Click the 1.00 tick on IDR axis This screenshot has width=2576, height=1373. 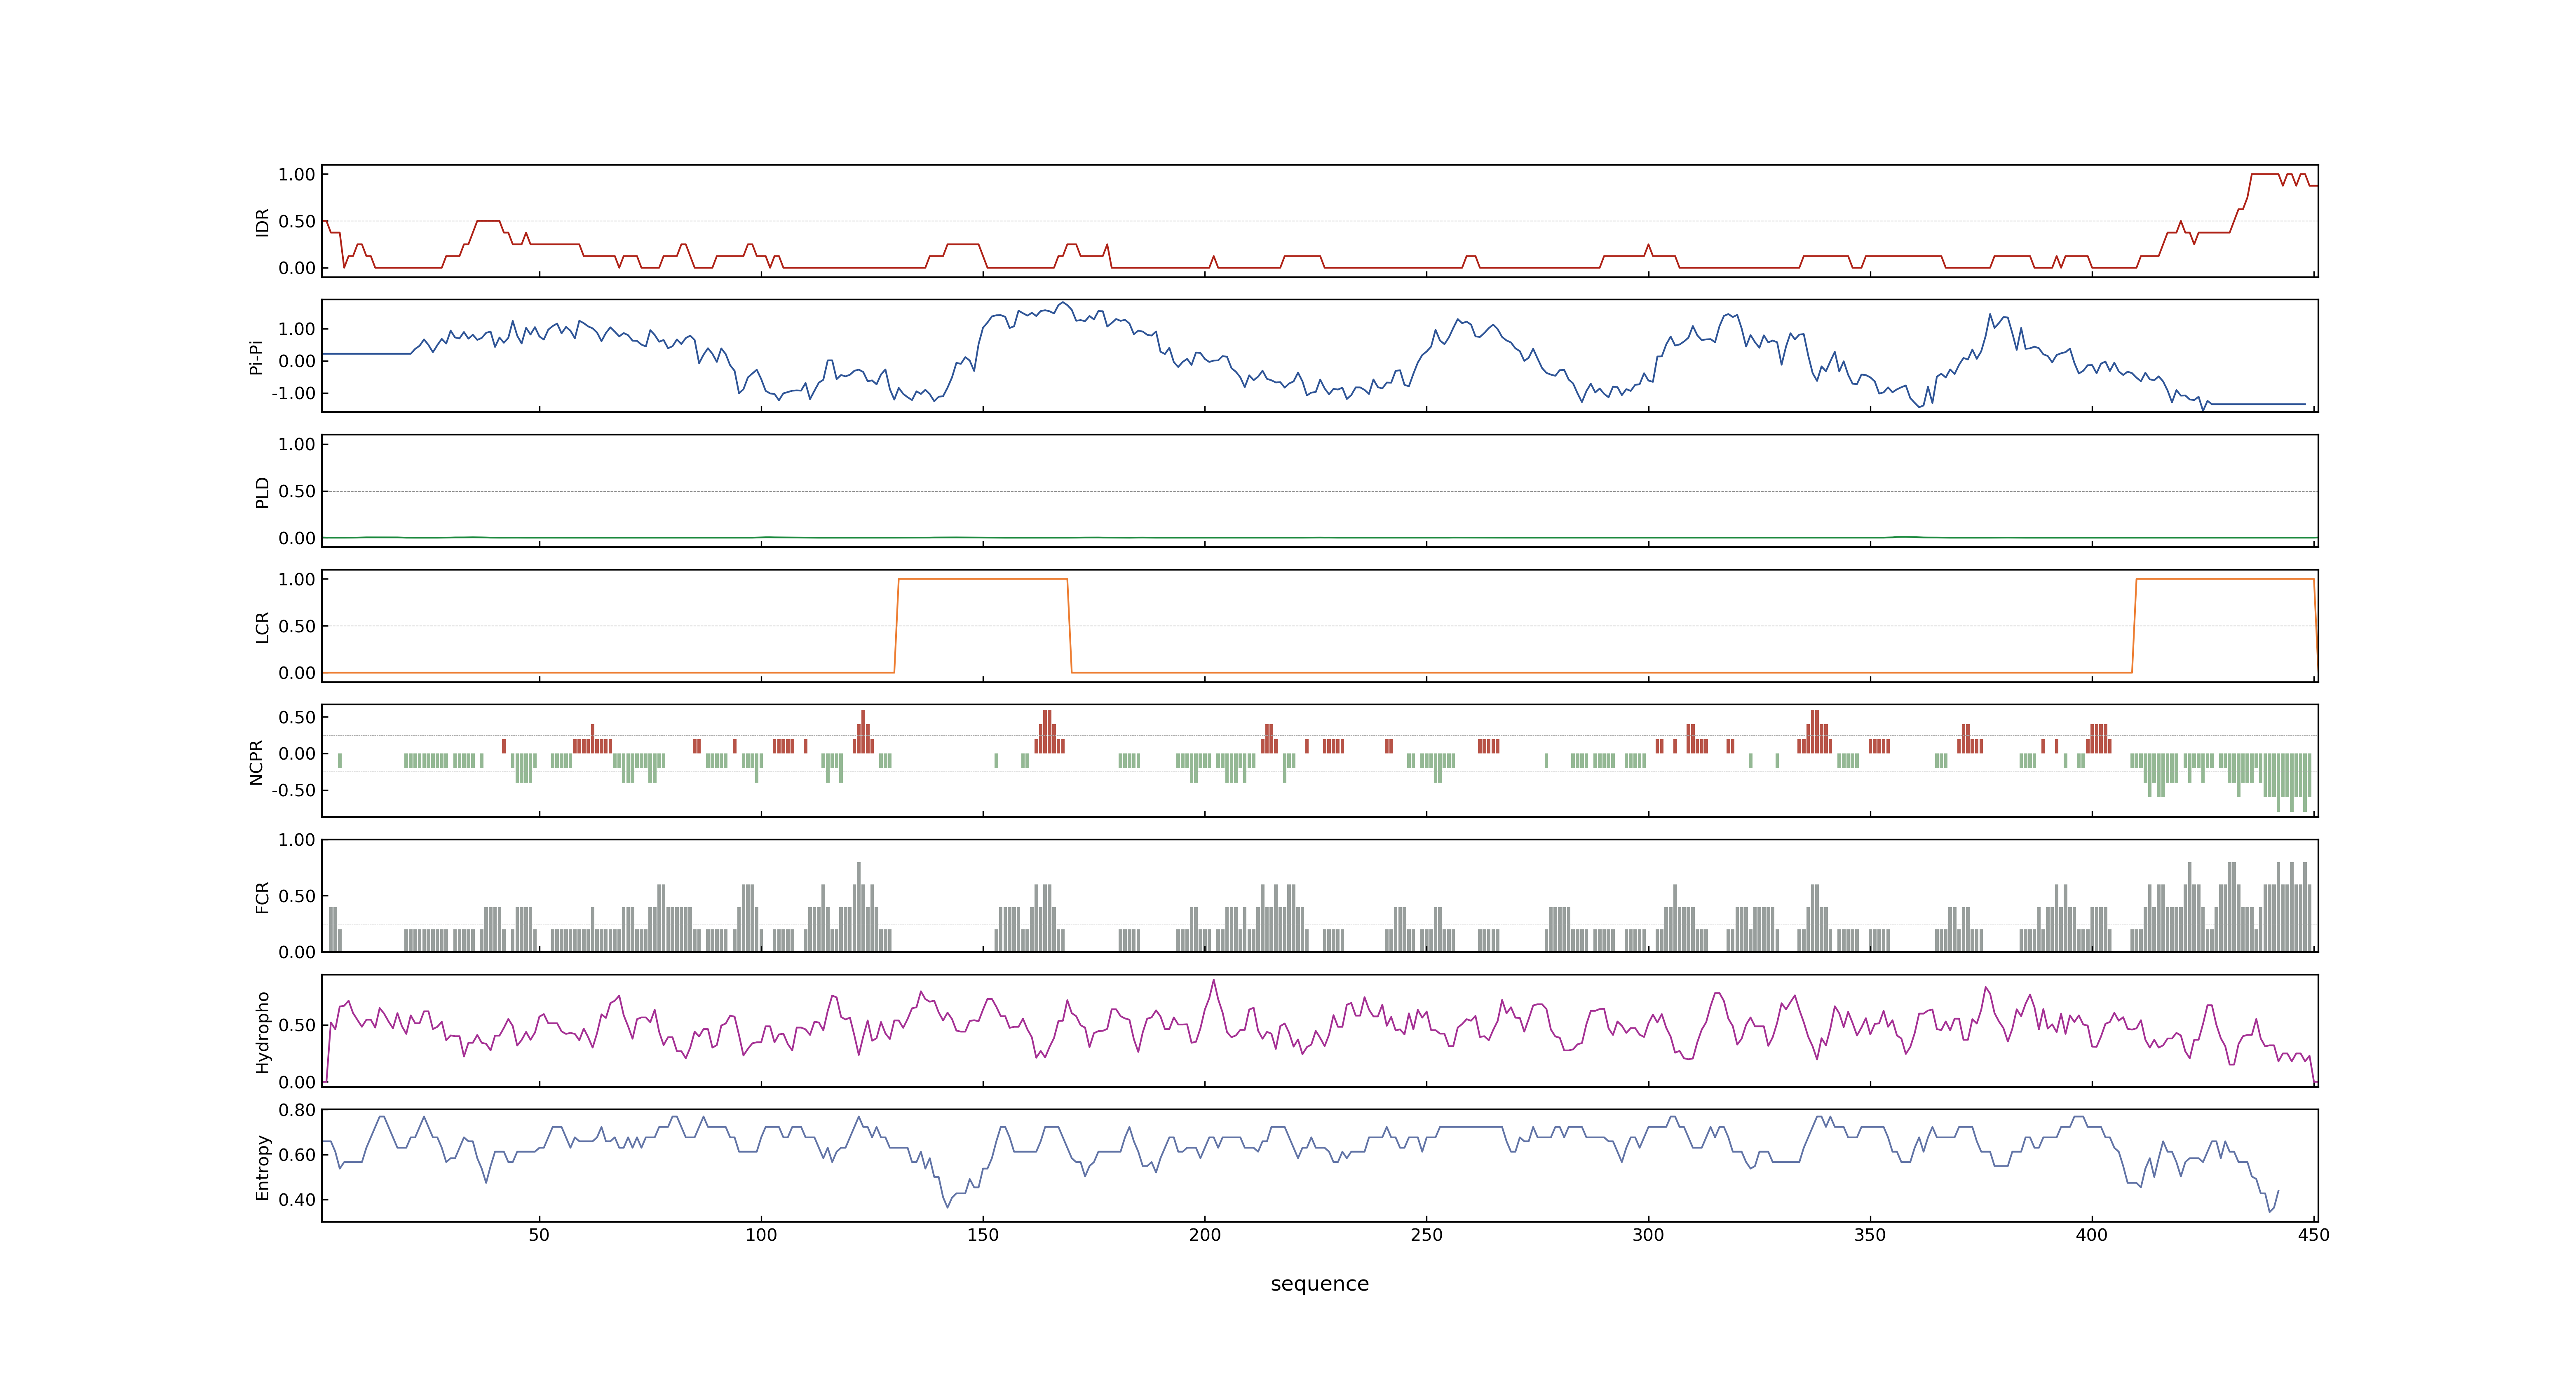pyautogui.click(x=297, y=175)
